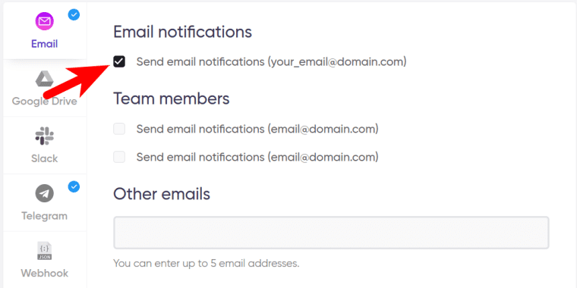
Task: Focus the Other emails input field
Action: point(331,233)
